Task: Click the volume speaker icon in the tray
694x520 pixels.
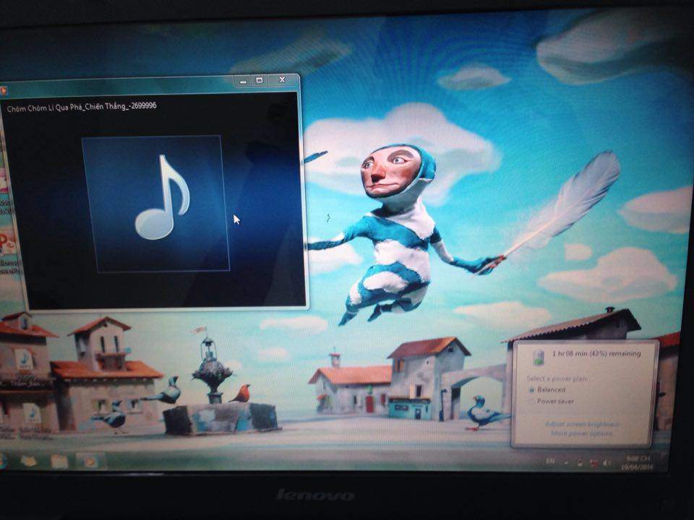Action: [607, 463]
